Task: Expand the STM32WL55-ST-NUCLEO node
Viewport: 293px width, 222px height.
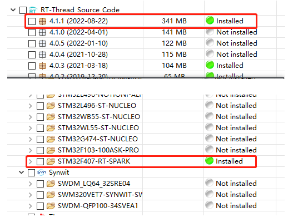Action: [x=30, y=128]
